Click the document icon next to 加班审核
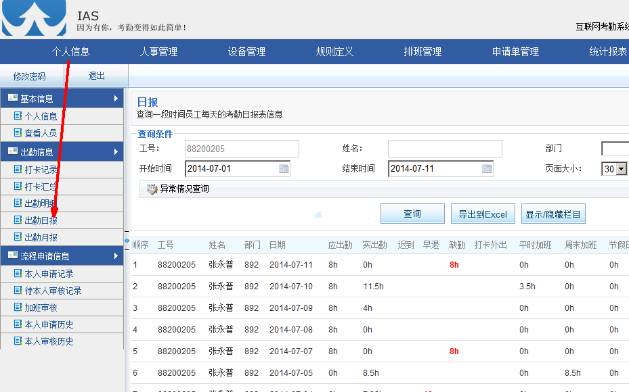The height and width of the screenshot is (392, 629). pyautogui.click(x=18, y=307)
